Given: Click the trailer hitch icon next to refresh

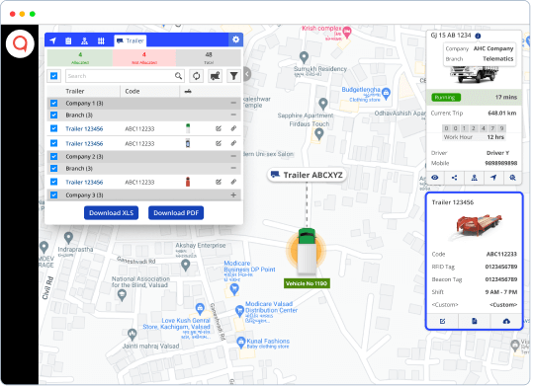Looking at the screenshot, I should (216, 76).
